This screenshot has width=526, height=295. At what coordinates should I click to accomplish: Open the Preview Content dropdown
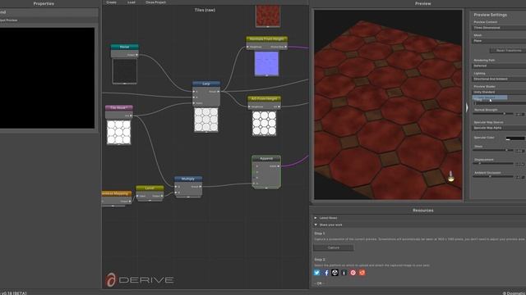pyautogui.click(x=499, y=28)
